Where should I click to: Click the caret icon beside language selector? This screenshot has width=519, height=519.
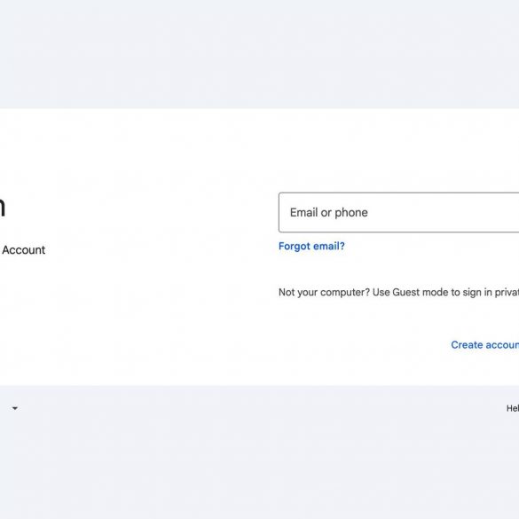pyautogui.click(x=15, y=408)
